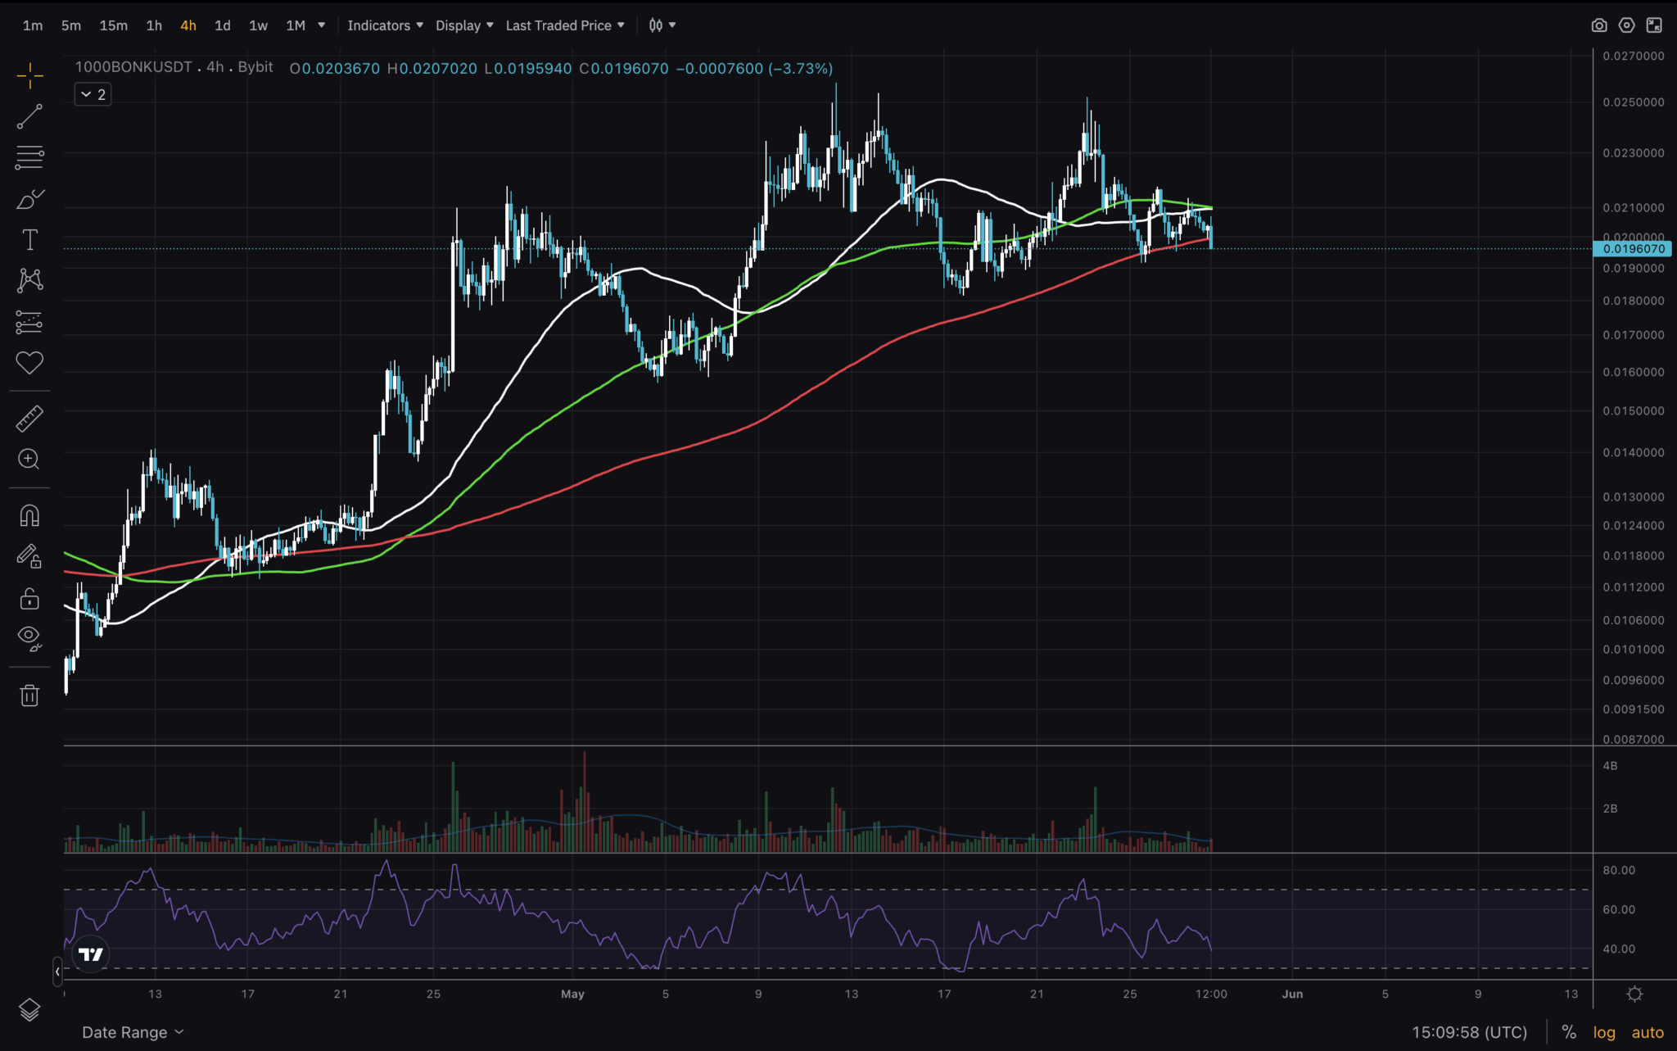Viewport: 1677px width, 1051px height.
Task: Activate the Zoom In tool
Action: point(30,460)
